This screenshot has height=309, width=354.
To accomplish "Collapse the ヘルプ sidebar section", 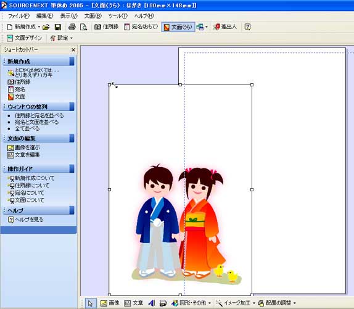I will click(x=72, y=210).
